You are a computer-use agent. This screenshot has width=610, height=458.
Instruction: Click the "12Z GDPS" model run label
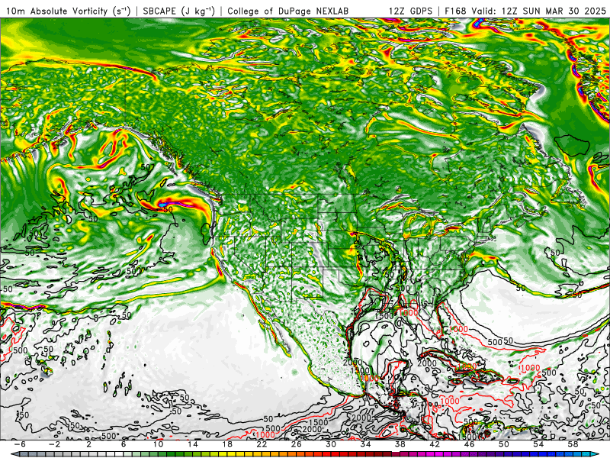[410, 11]
